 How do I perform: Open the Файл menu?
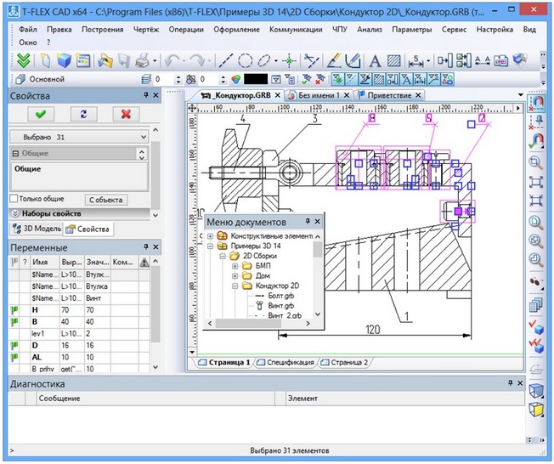[x=28, y=30]
